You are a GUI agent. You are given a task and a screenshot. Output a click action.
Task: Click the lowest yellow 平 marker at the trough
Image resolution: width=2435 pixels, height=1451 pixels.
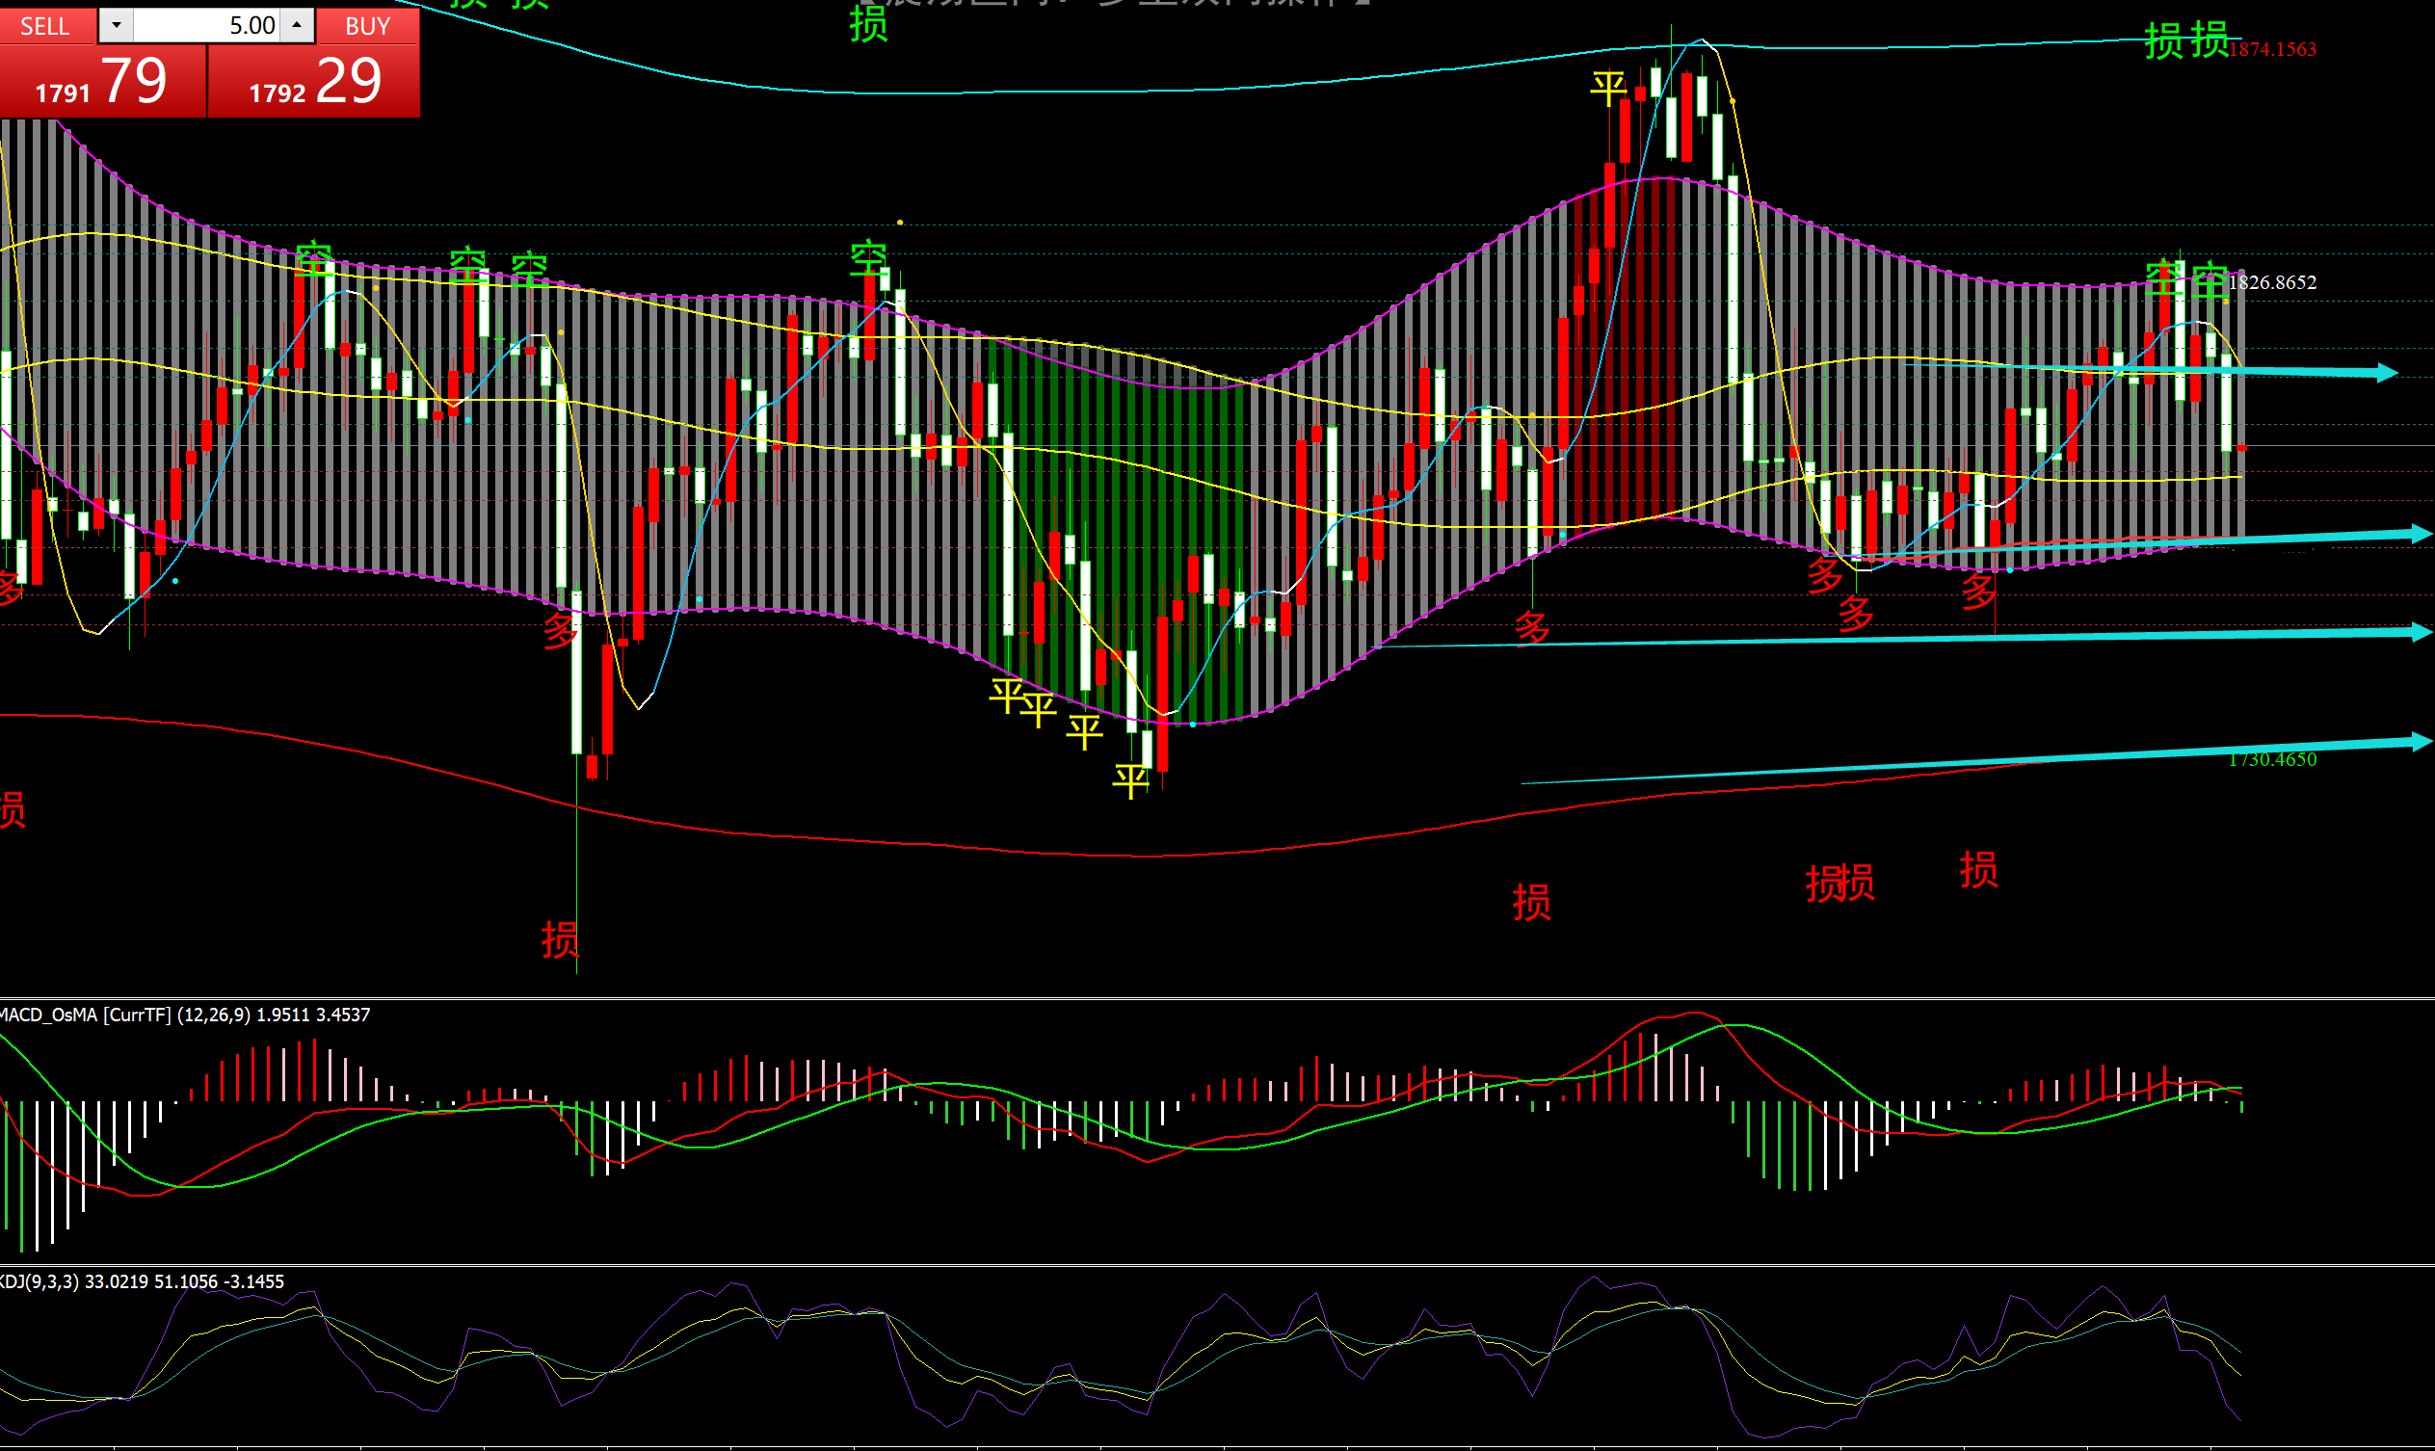[x=1130, y=780]
